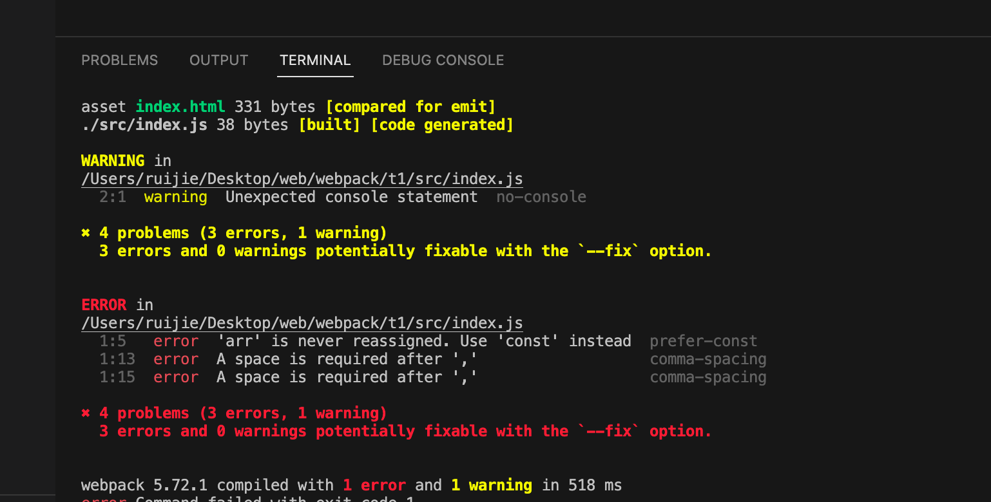
Task: Click the './src/index.js' module text
Action: click(144, 125)
